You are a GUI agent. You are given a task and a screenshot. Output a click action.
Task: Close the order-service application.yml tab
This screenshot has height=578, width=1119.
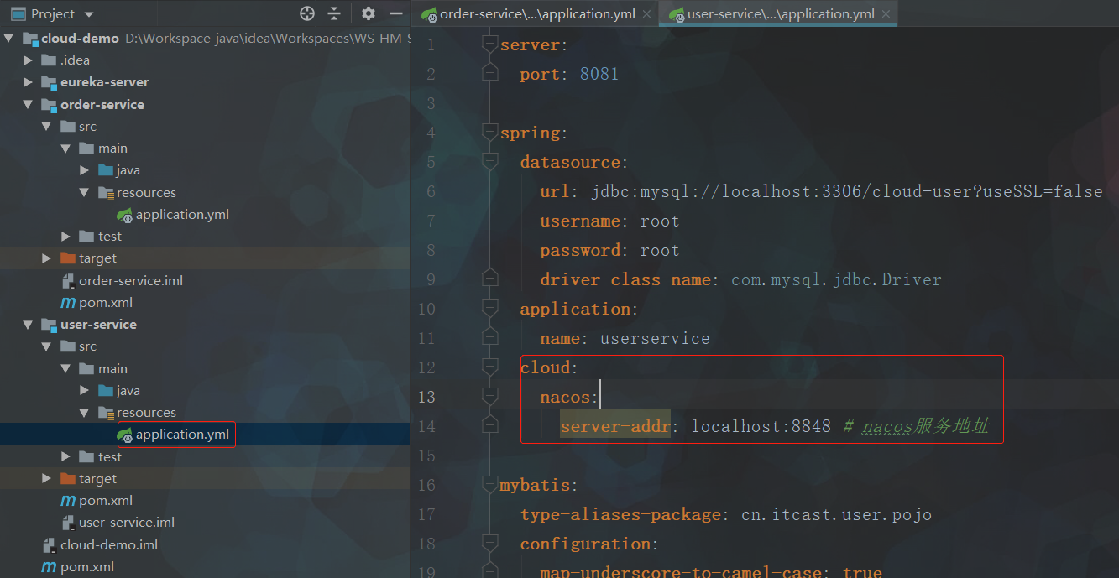click(x=646, y=14)
